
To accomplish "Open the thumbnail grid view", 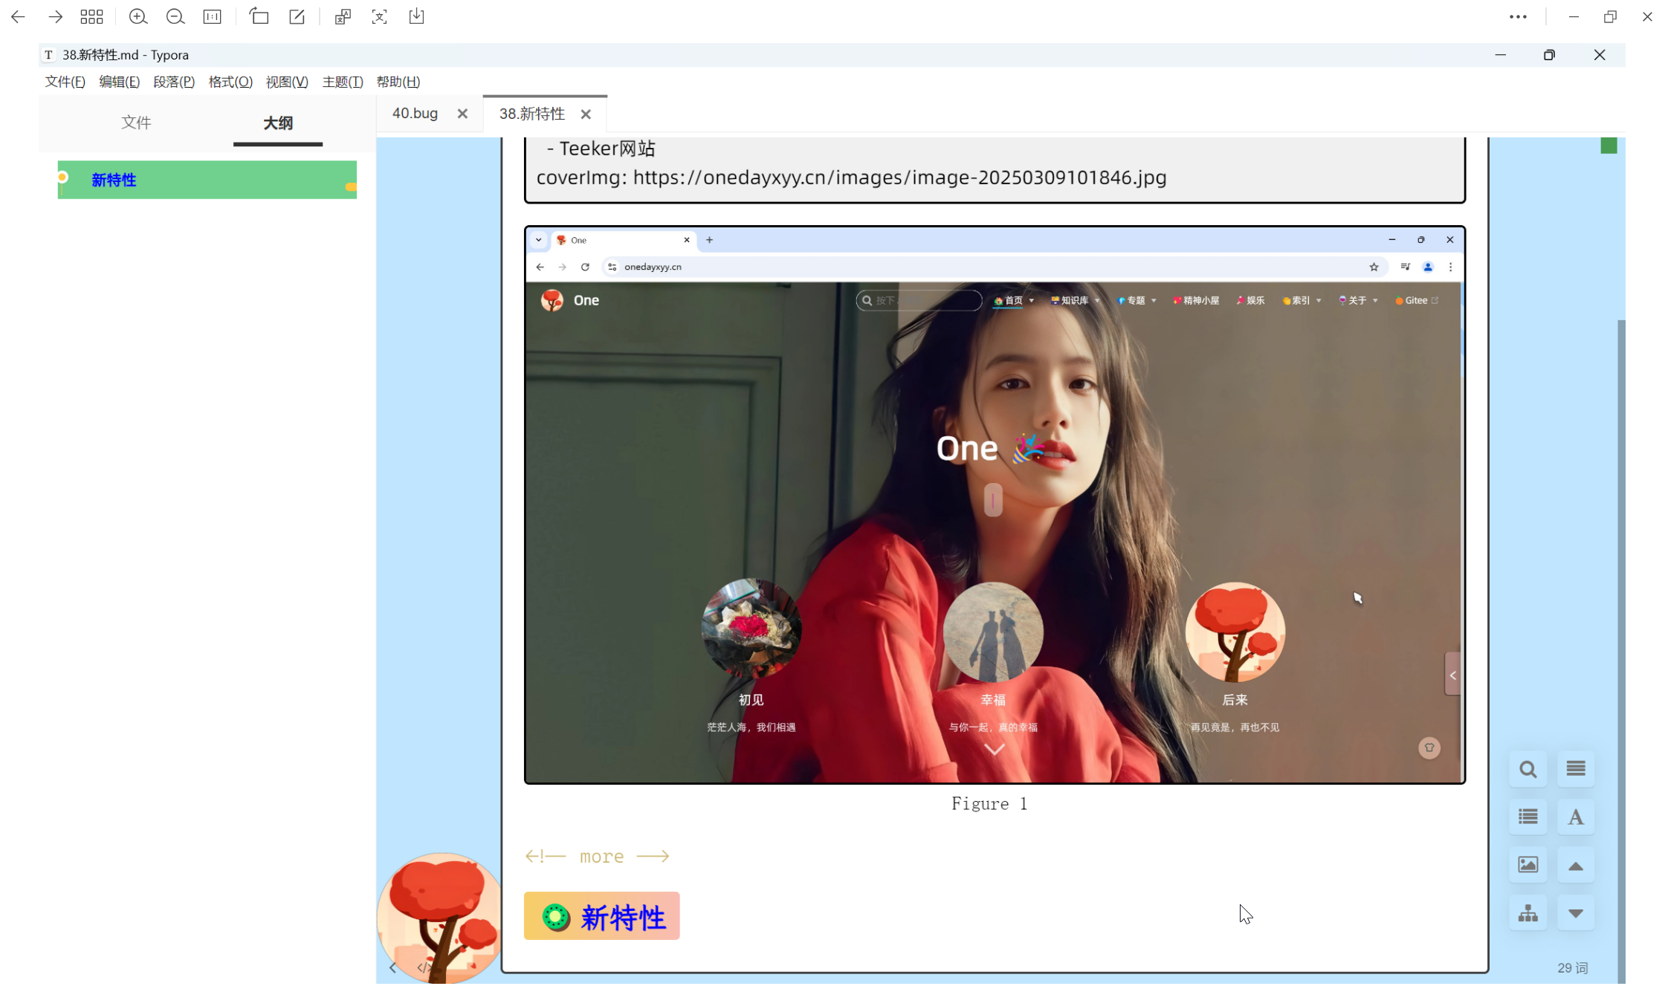I will [91, 16].
